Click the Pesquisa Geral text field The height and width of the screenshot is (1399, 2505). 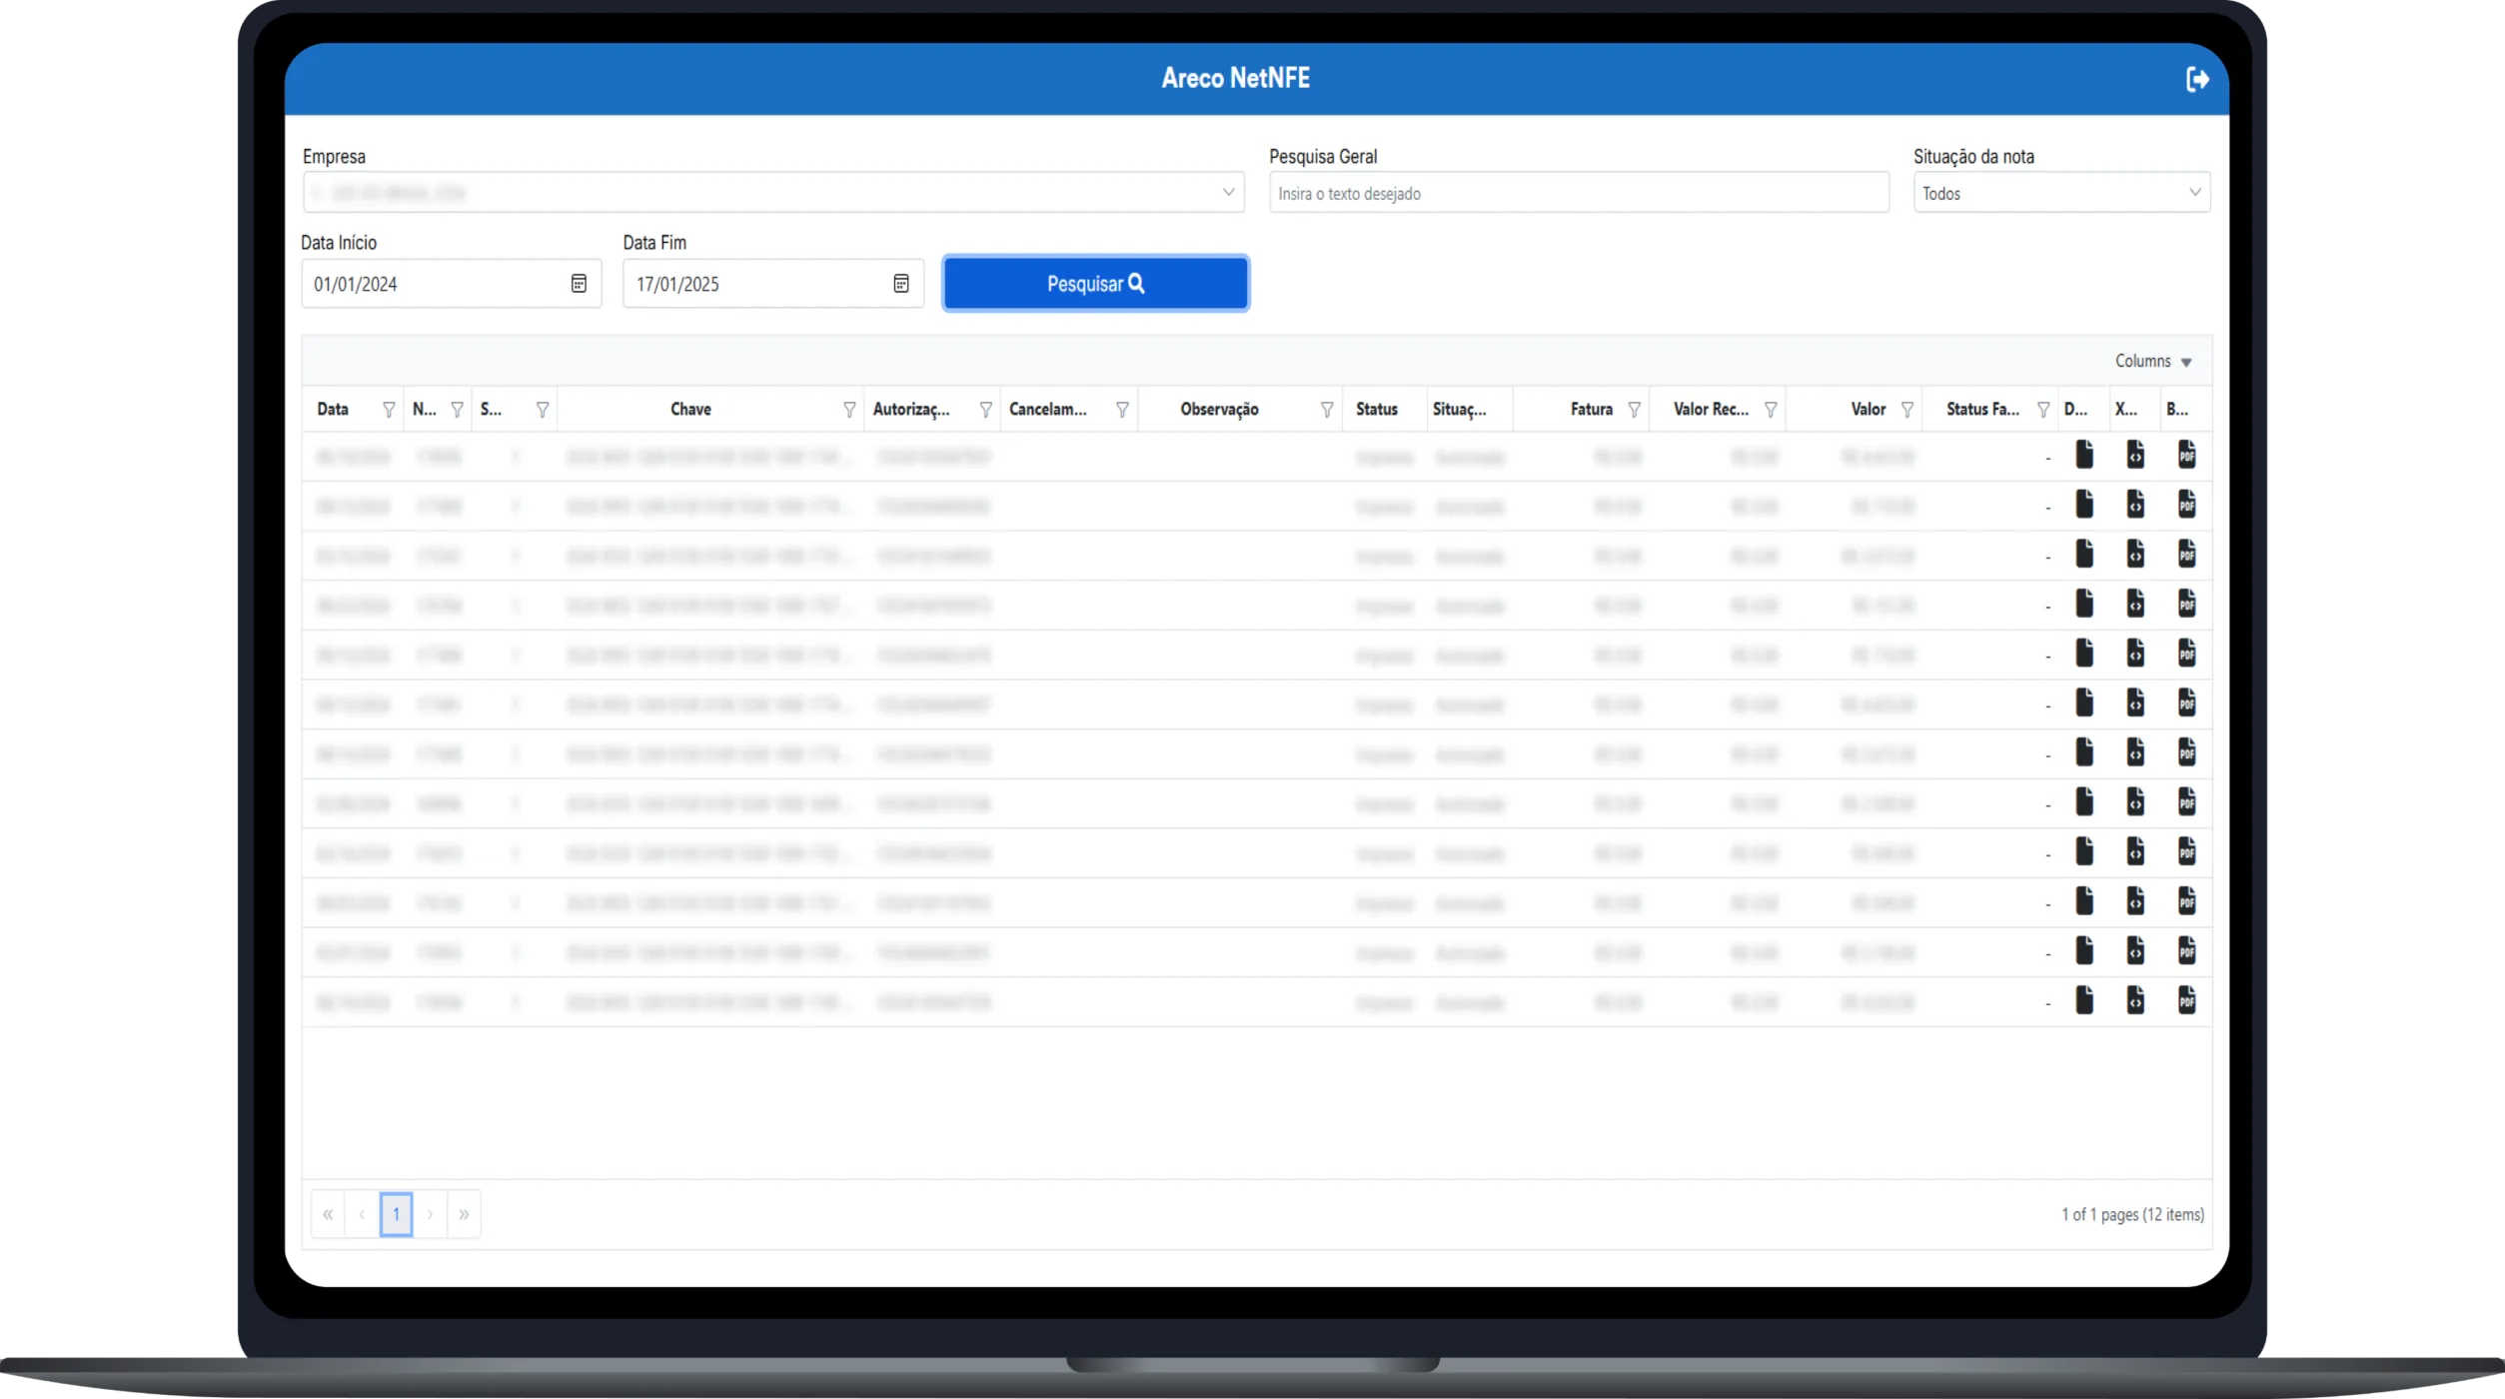tap(1578, 193)
